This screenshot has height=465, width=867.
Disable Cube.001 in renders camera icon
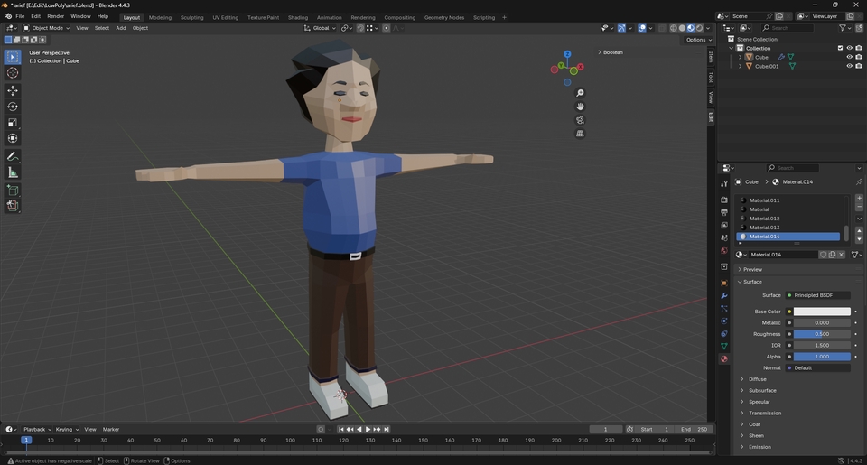coord(858,66)
